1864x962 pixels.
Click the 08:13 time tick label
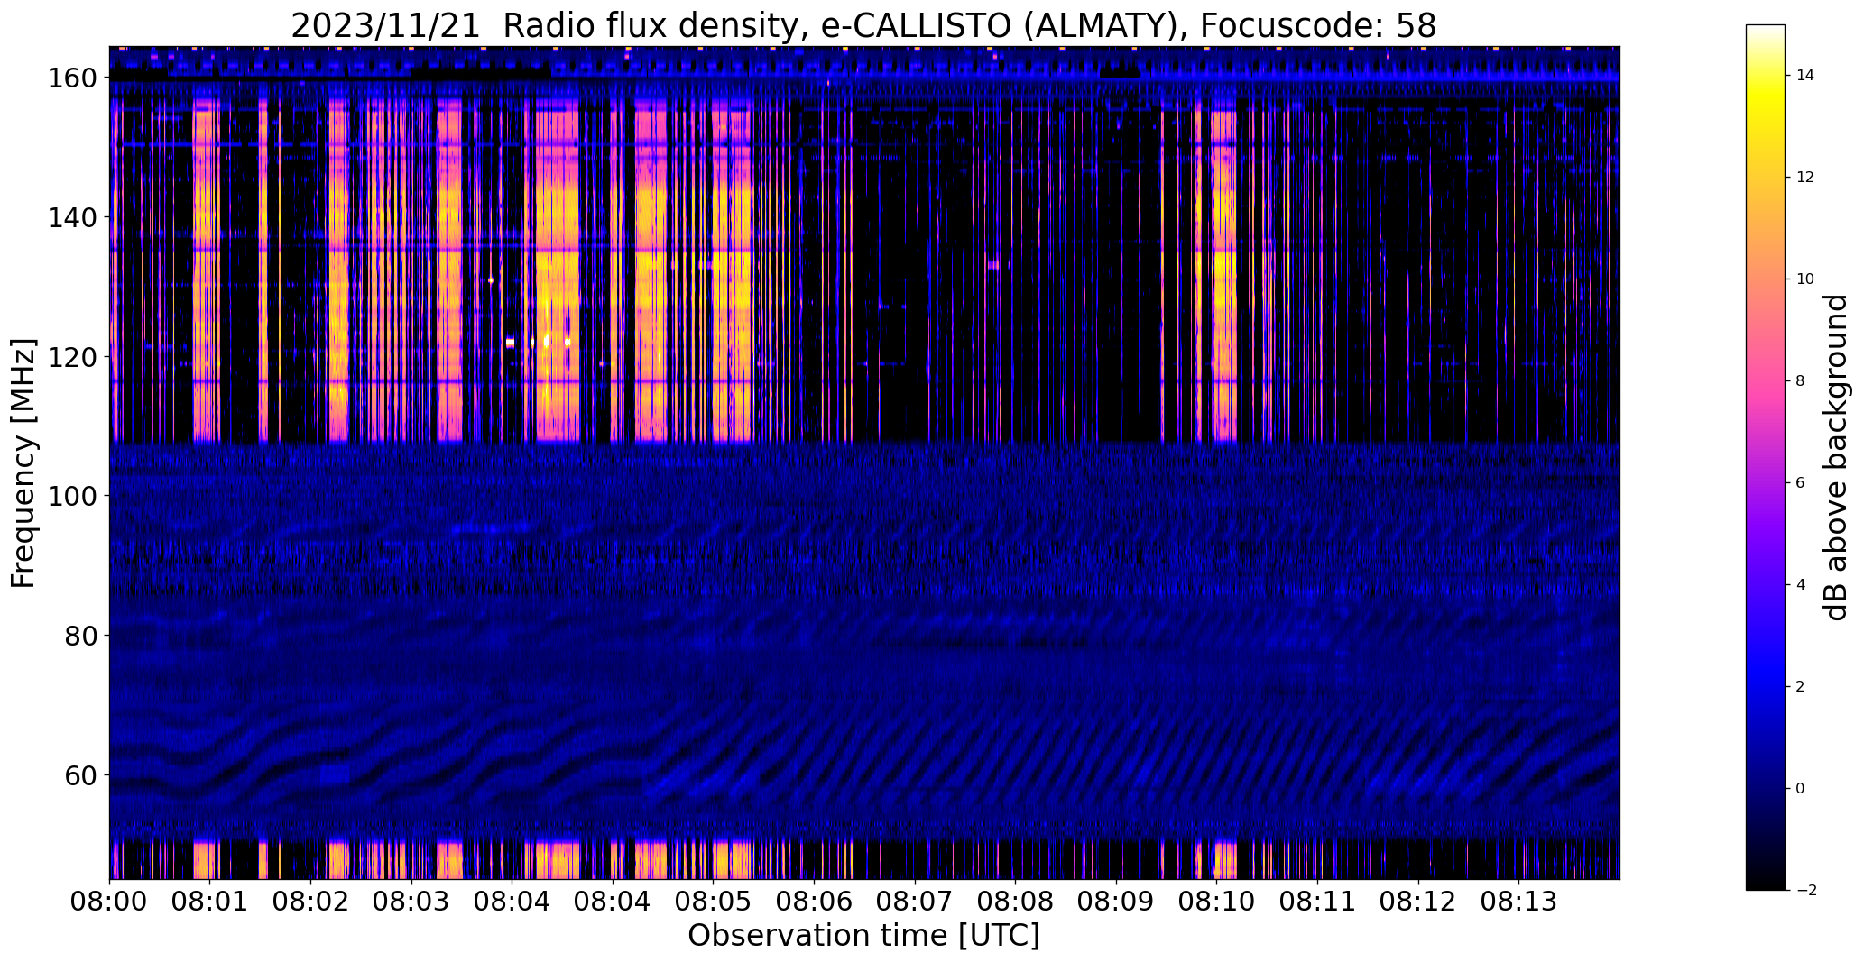pyautogui.click(x=1518, y=902)
